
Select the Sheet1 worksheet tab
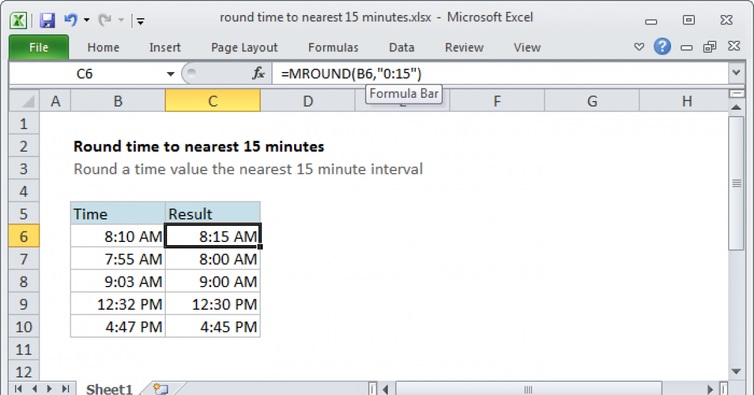[109, 389]
